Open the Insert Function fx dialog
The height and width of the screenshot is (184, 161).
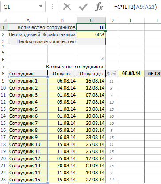click(99, 7)
